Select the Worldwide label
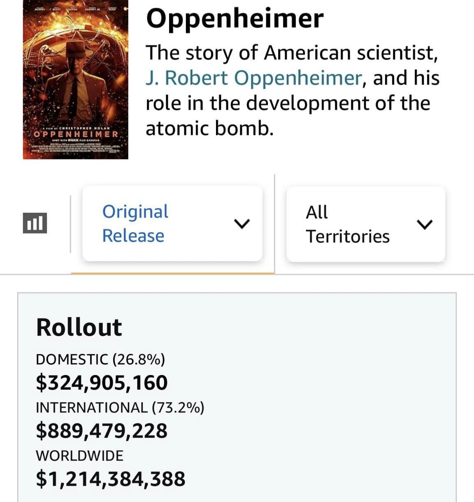 click(x=79, y=455)
